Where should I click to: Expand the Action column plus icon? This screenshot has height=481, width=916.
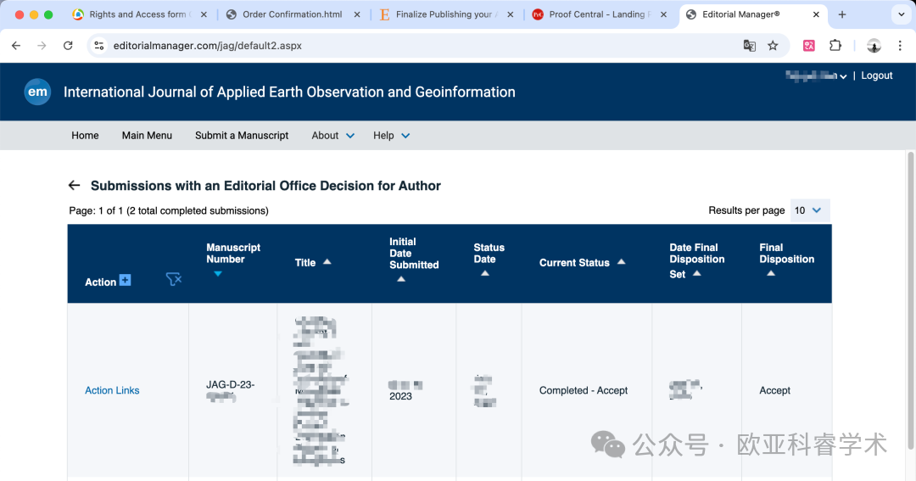coord(125,280)
